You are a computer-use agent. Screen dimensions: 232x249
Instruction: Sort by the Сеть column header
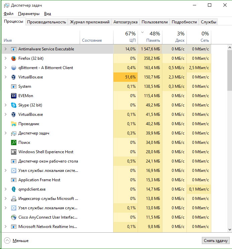pyautogui.click(x=199, y=37)
